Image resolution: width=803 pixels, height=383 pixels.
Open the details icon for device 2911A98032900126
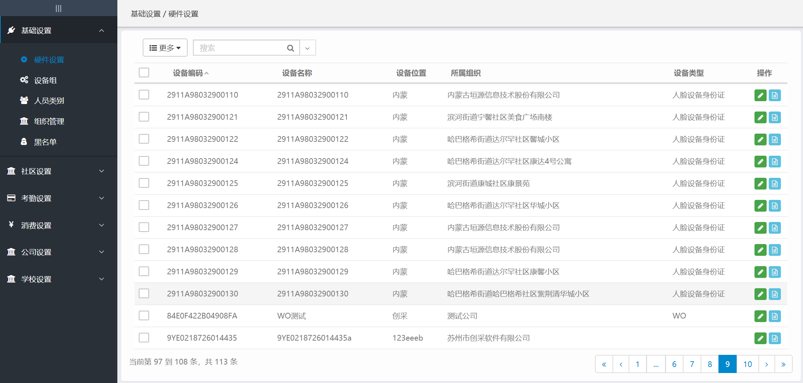click(774, 206)
